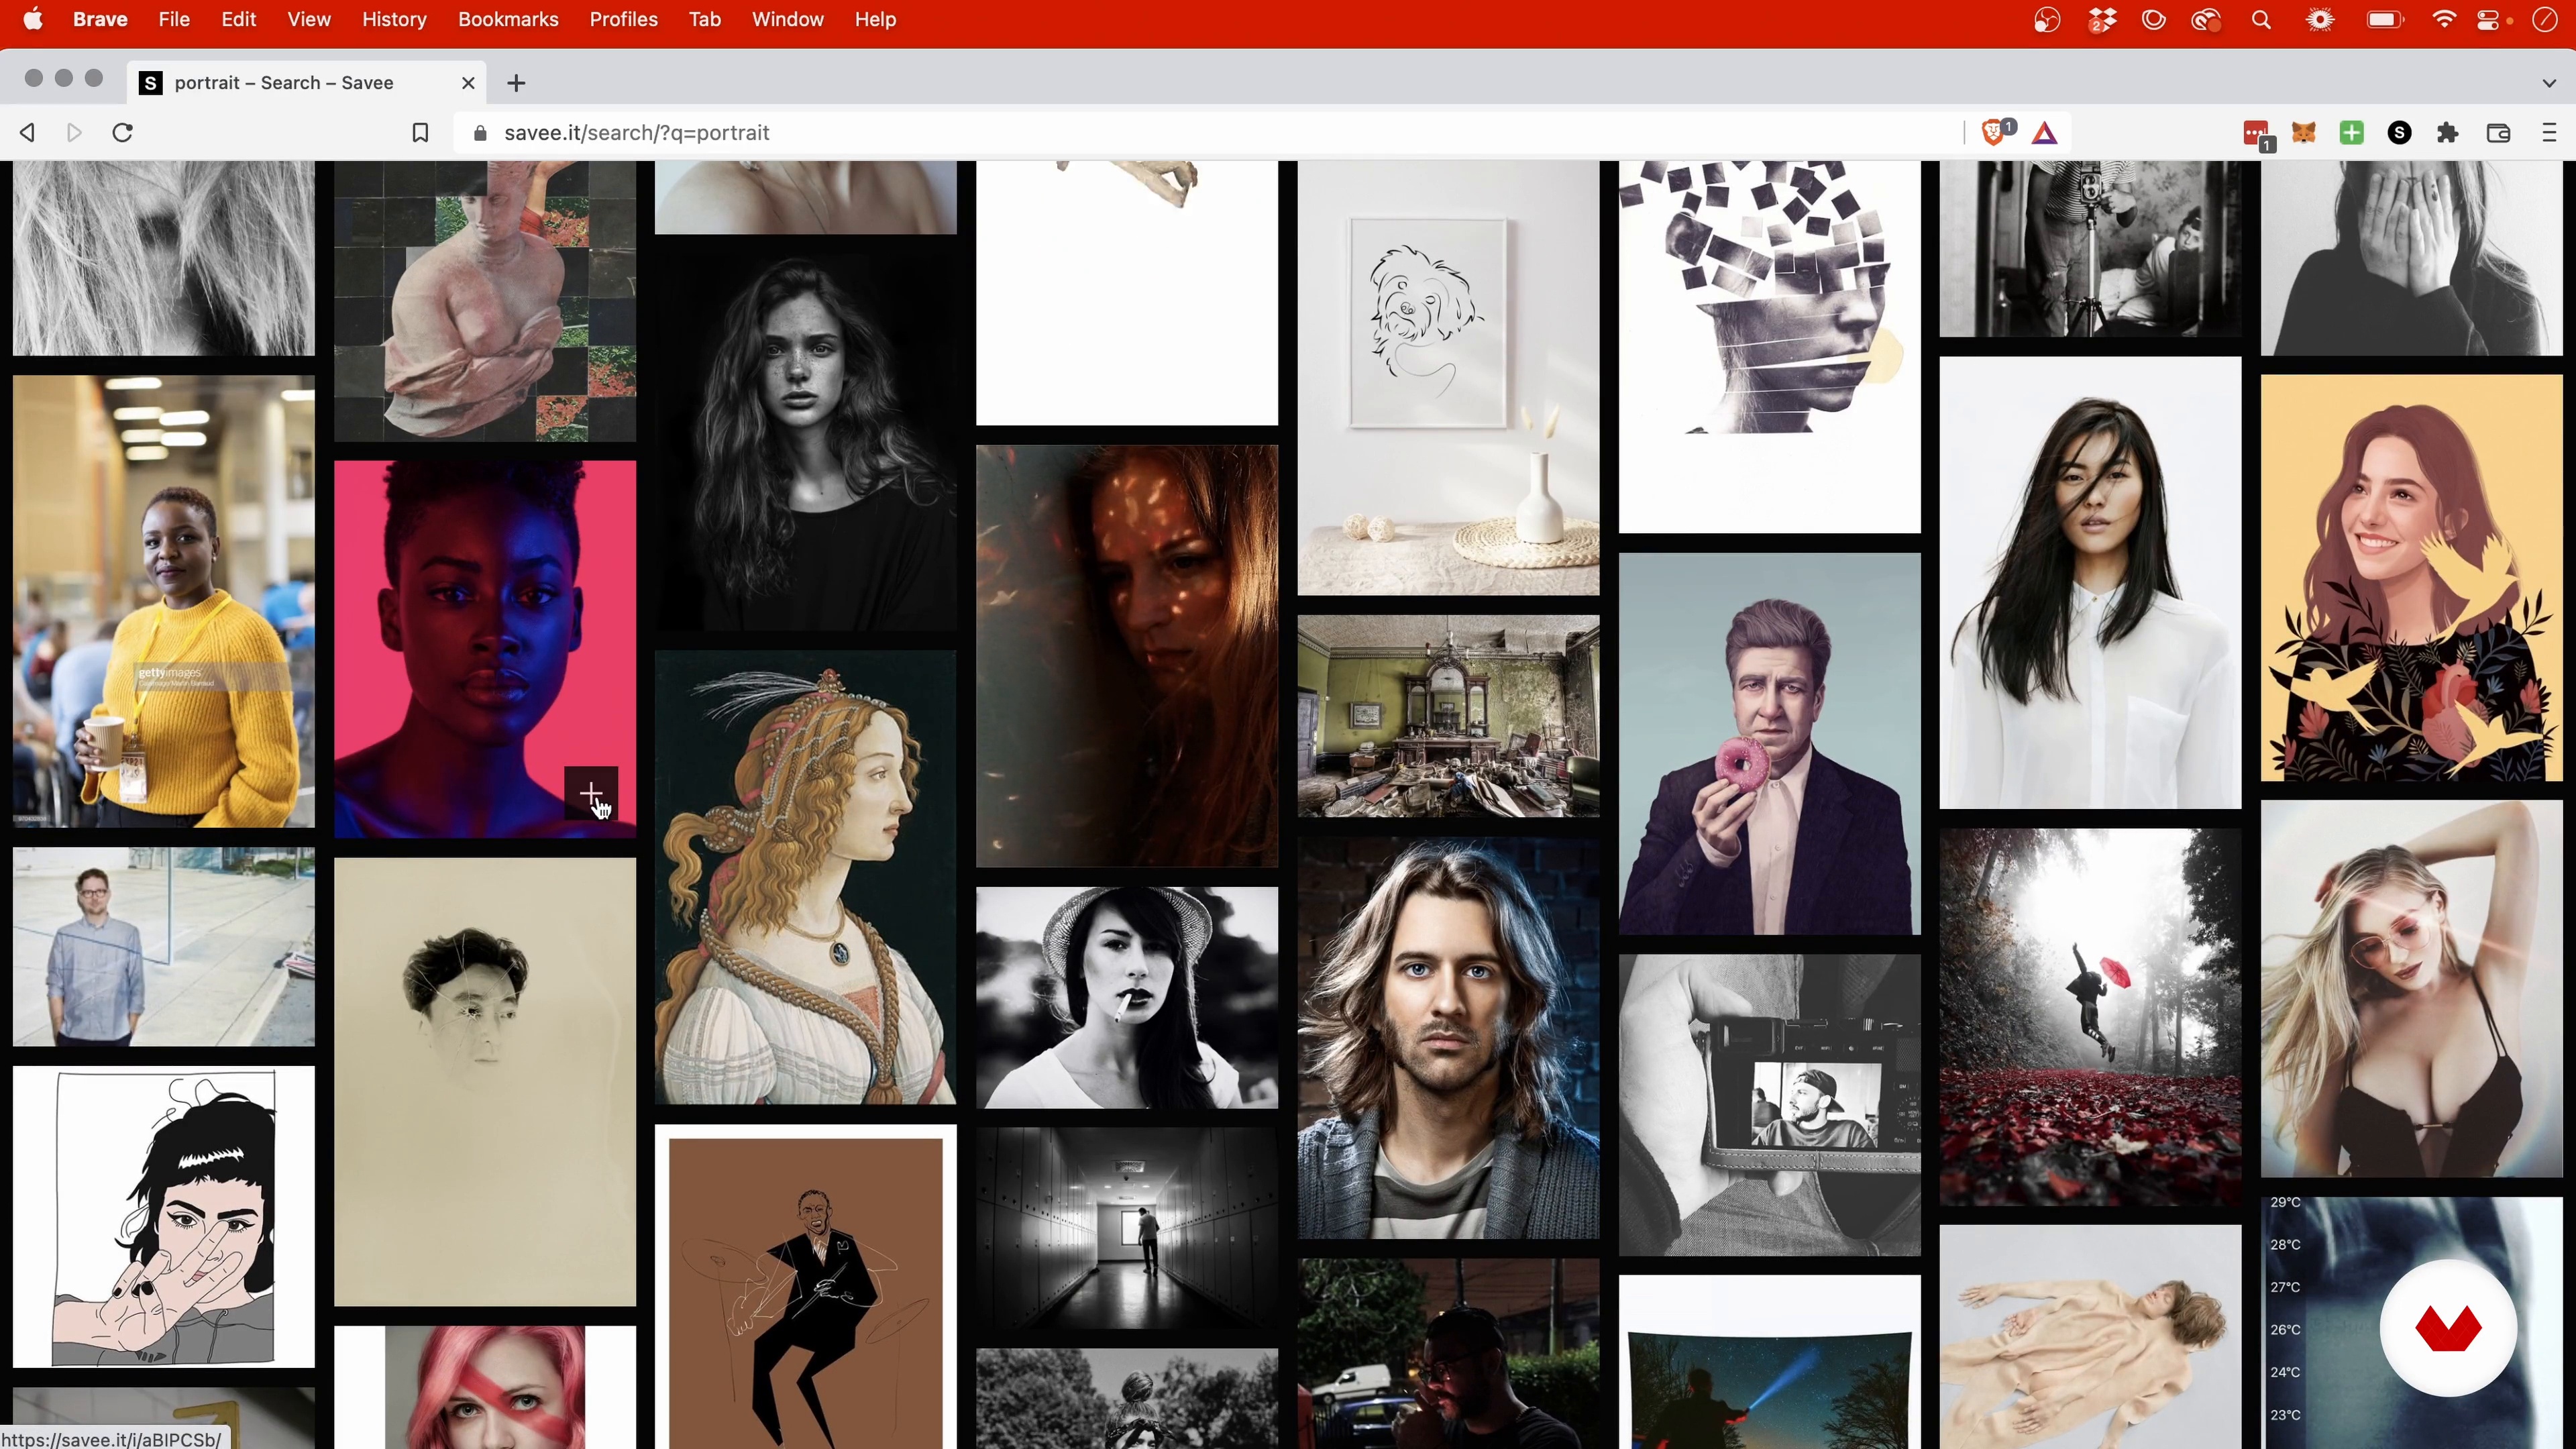Open the View menu

[x=309, y=19]
